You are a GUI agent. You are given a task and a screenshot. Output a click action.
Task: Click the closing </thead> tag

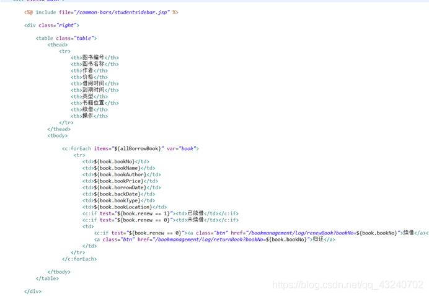[x=59, y=129]
